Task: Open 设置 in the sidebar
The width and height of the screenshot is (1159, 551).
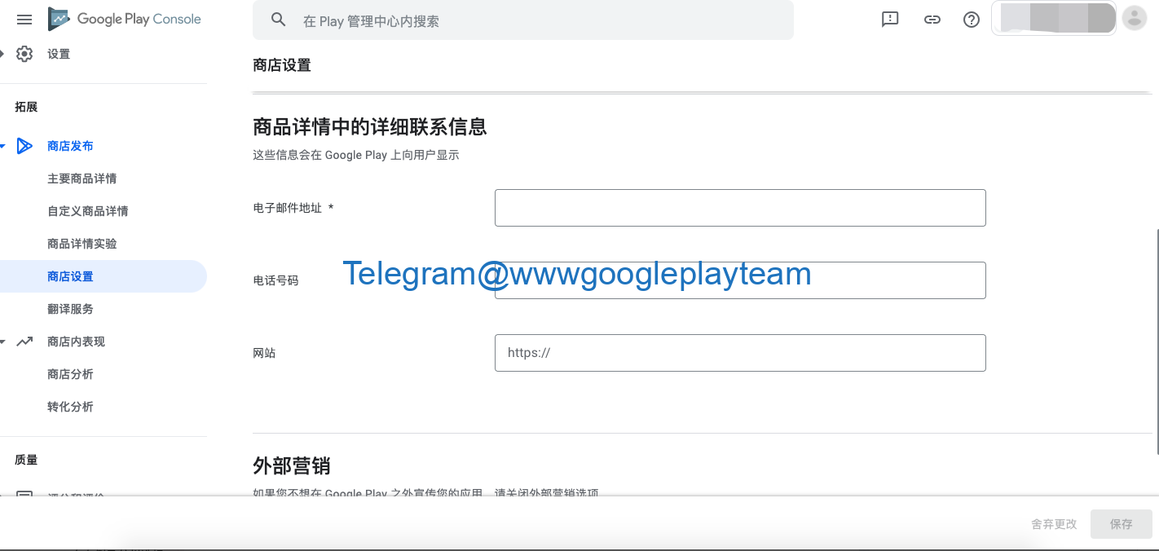Action: [59, 54]
